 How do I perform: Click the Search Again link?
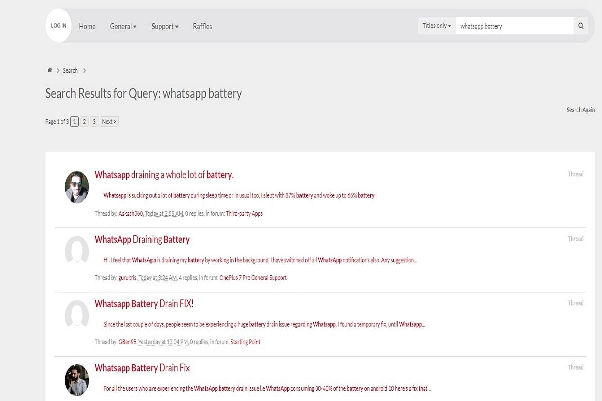[x=580, y=110]
